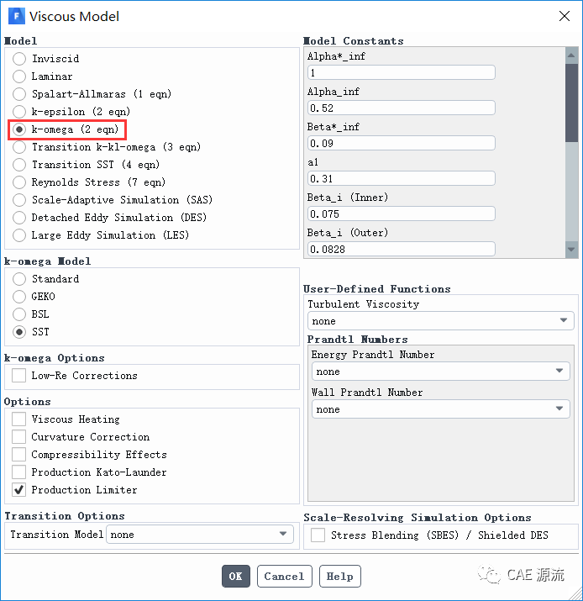583x601 pixels.
Task: Choose the GEKO k-omega model
Action: point(19,297)
